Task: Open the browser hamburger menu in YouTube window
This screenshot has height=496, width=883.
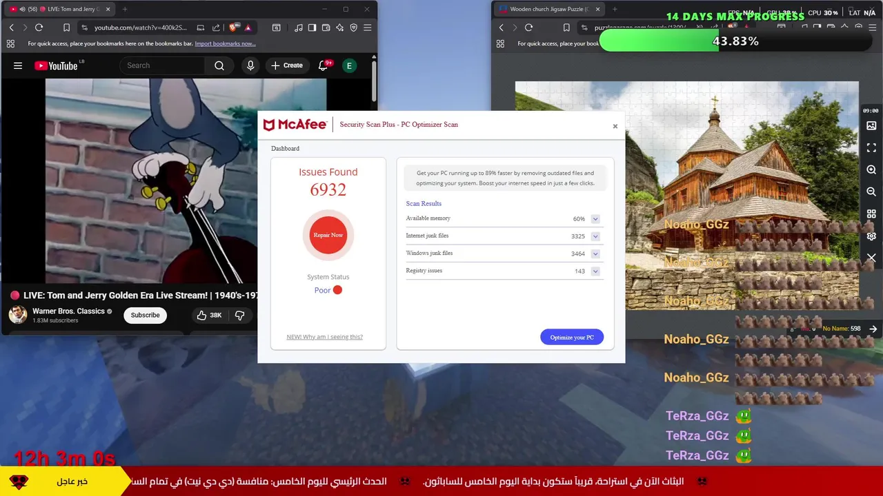Action: coord(367,28)
